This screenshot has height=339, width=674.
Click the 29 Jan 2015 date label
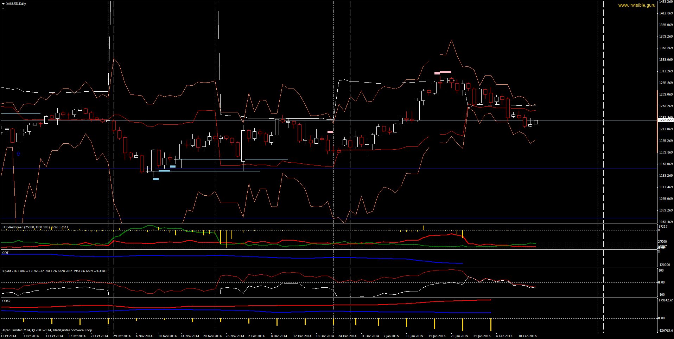coord(482,336)
